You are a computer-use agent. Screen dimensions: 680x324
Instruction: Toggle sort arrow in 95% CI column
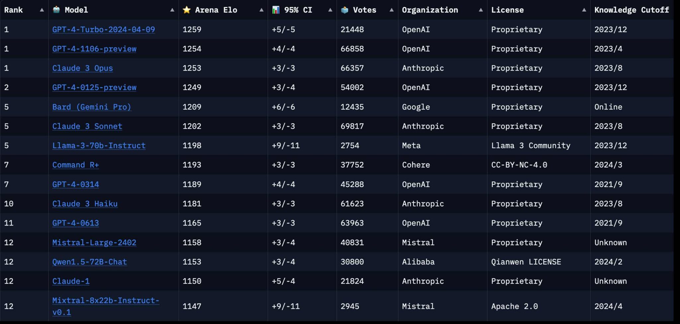pyautogui.click(x=330, y=10)
